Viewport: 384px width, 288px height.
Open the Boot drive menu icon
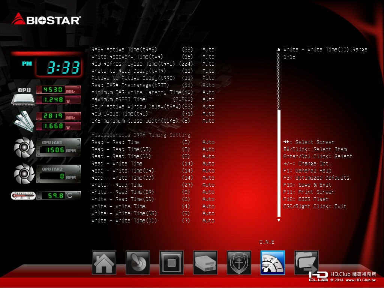[x=205, y=263]
